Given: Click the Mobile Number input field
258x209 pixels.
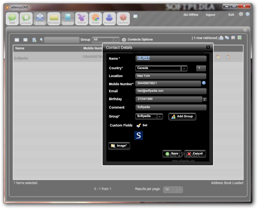Looking at the screenshot, I should (x=168, y=83).
